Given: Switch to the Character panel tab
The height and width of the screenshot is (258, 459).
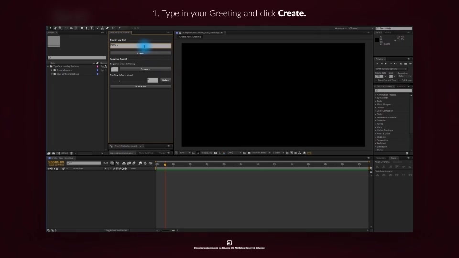Looking at the screenshot, I should click(401, 86).
